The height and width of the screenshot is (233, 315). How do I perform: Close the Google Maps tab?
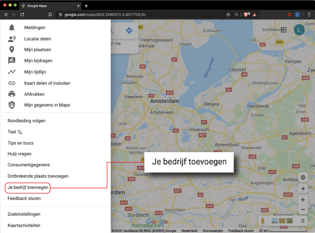coord(78,6)
